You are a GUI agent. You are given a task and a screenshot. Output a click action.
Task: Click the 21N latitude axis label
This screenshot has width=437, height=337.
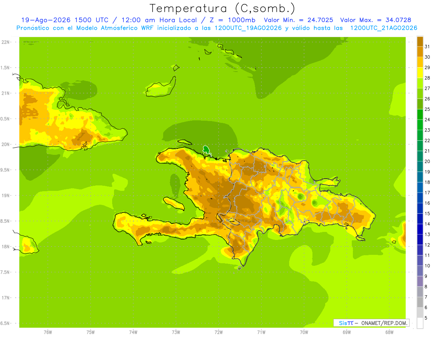click(x=6, y=93)
